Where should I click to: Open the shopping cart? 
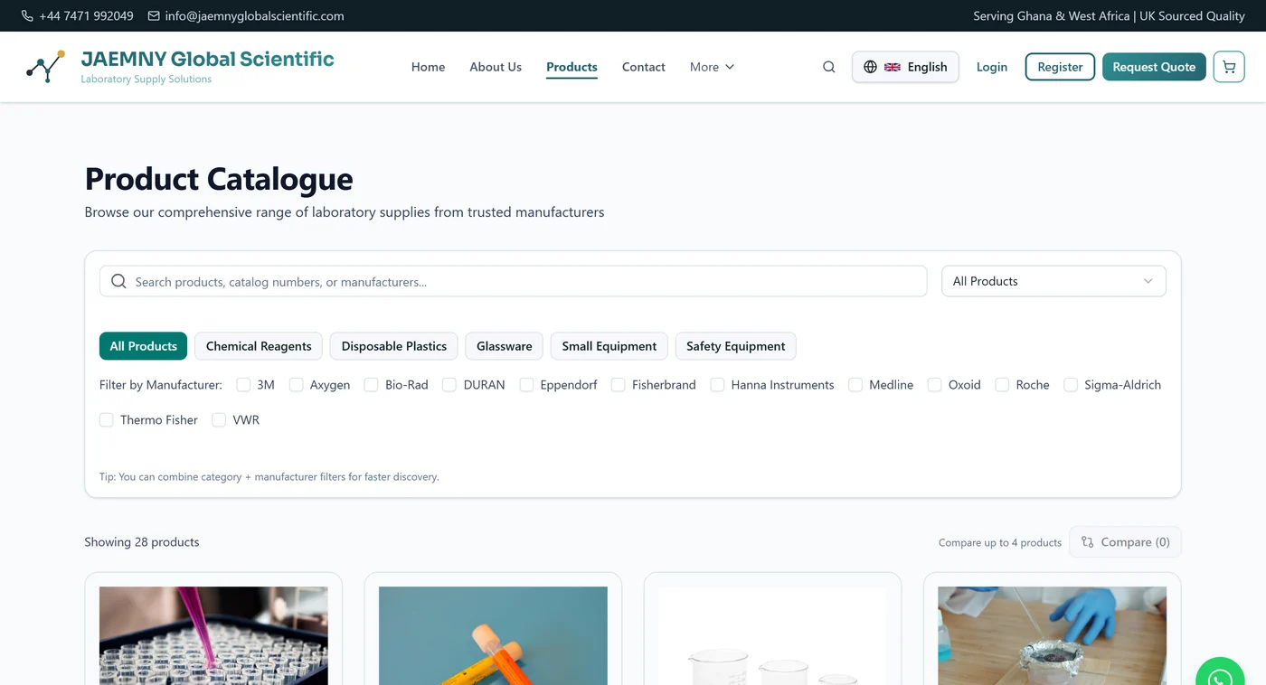(x=1229, y=67)
